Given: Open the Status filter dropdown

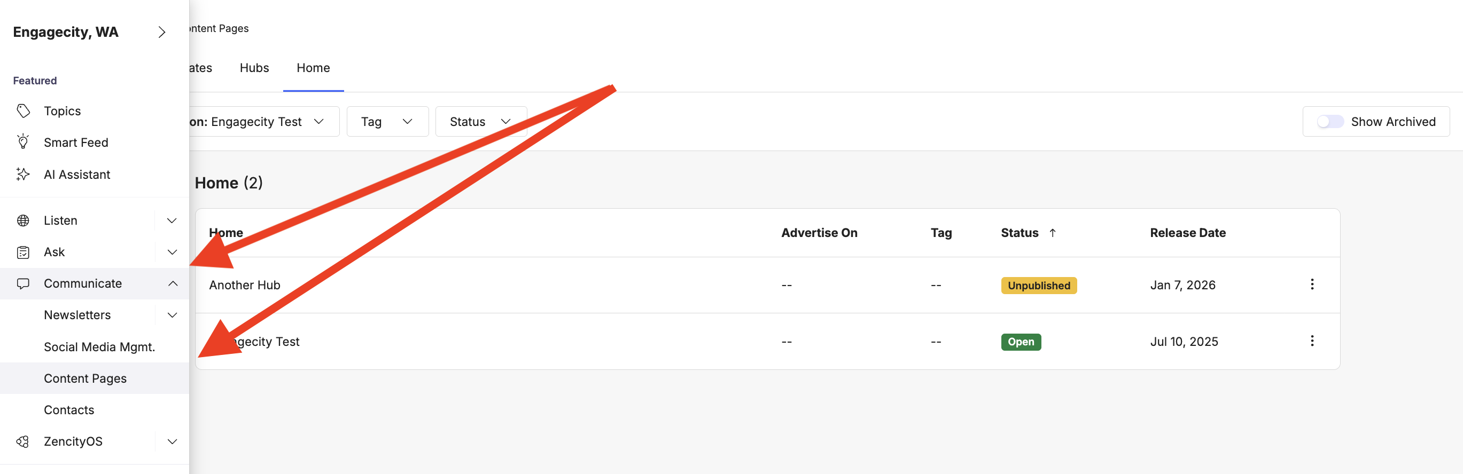Looking at the screenshot, I should (480, 122).
